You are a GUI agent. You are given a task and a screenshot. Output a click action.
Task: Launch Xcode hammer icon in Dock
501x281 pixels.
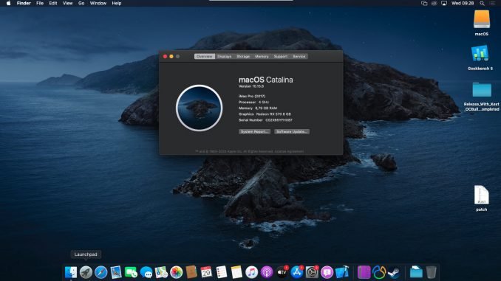(342, 272)
